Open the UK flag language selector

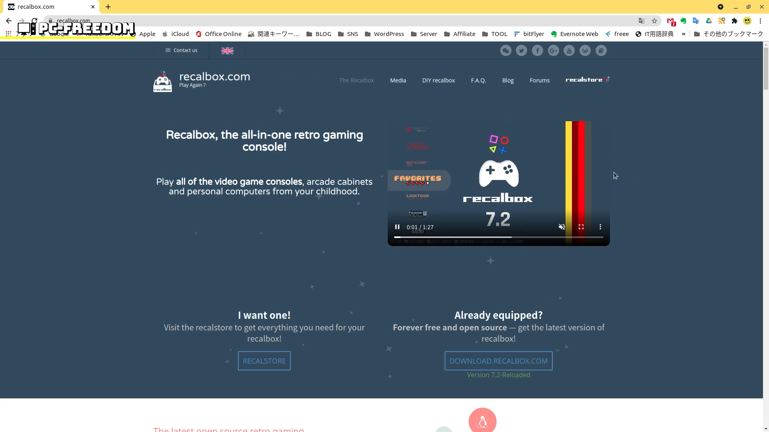[x=227, y=50]
